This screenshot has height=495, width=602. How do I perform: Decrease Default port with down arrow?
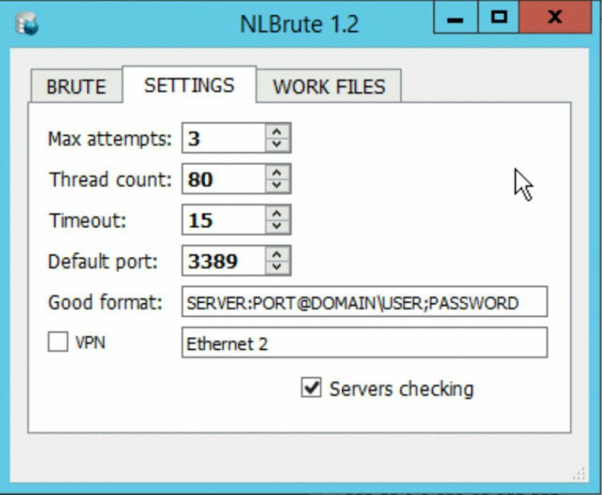point(277,267)
